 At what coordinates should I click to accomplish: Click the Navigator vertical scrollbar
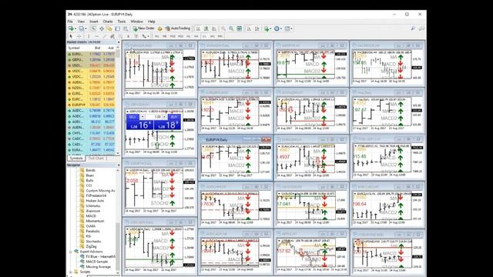(118, 222)
